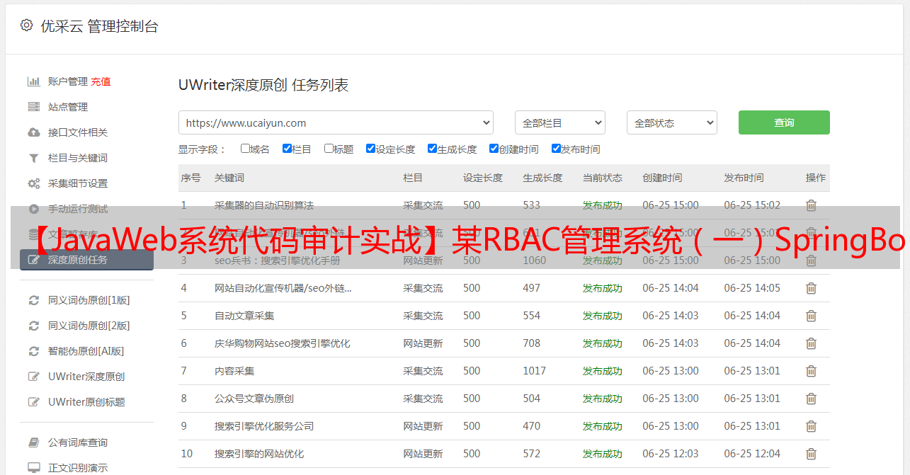This screenshot has width=910, height=475.
Task: Click trash icon for row 10 task
Action: pyautogui.click(x=811, y=454)
